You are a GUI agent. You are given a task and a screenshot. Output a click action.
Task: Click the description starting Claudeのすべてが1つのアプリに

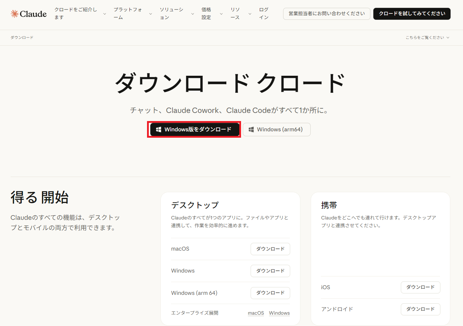coord(230,222)
